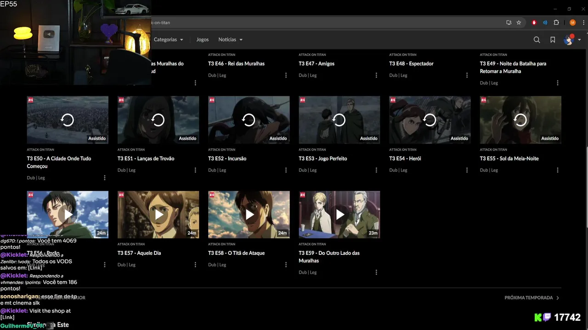588x330 pixels.
Task: Play episode E56 with Levi thumbnail
Action: point(68,214)
